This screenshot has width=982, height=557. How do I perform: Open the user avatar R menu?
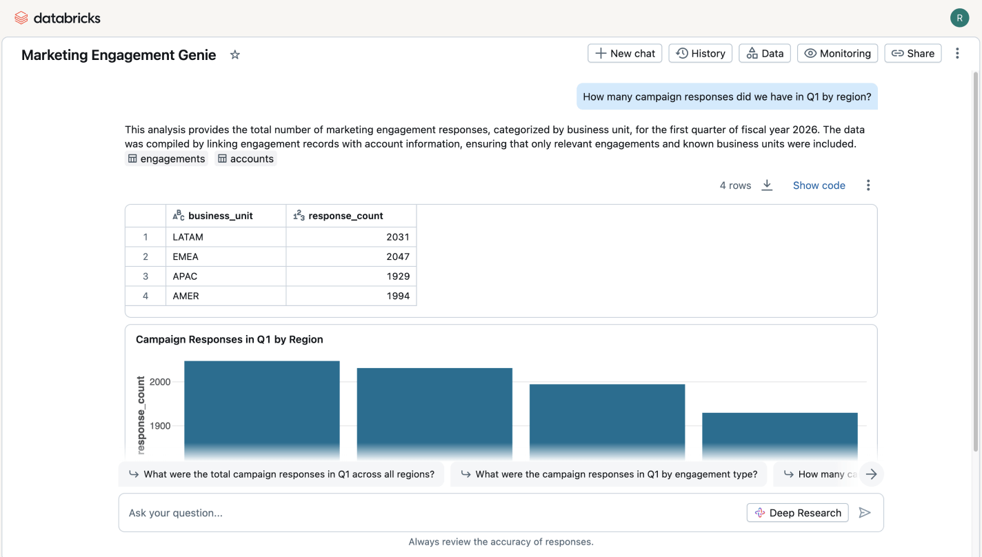(959, 18)
